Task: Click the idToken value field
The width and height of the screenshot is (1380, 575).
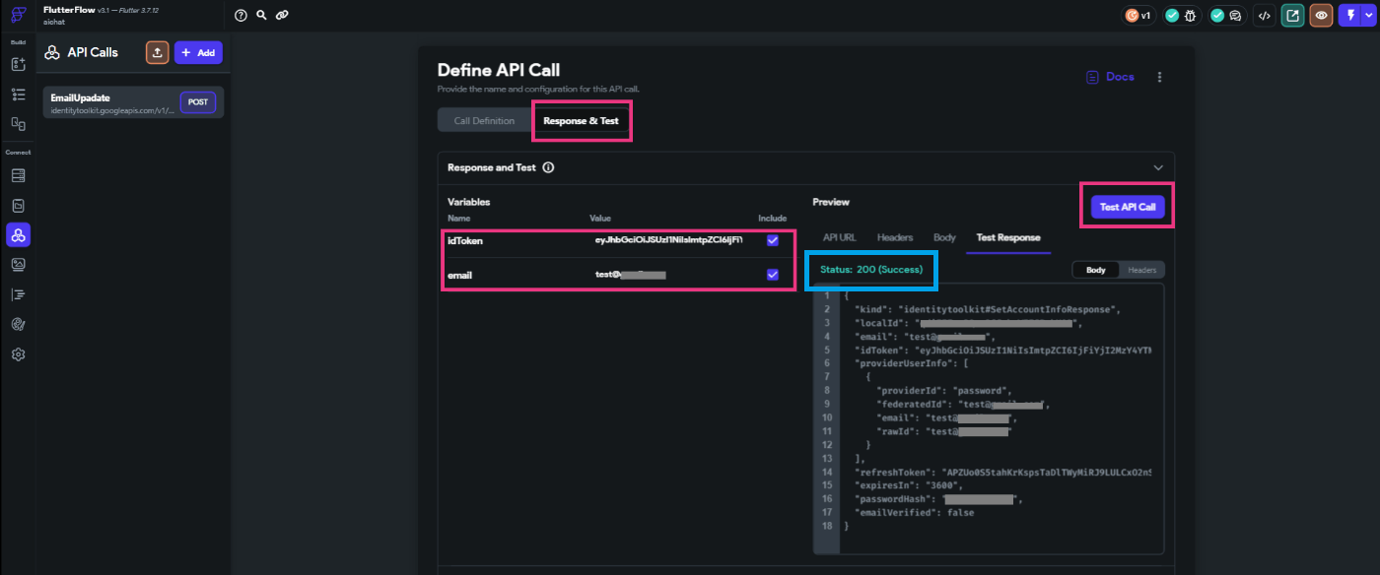Action: click(x=668, y=240)
